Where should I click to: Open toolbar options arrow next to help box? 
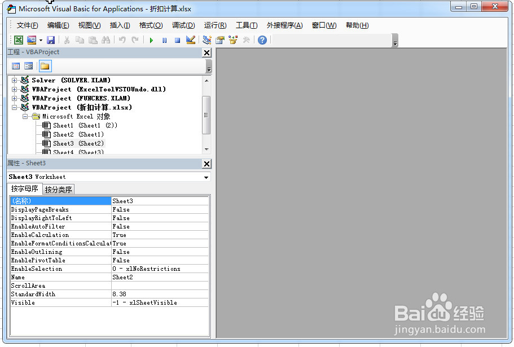click(x=395, y=41)
